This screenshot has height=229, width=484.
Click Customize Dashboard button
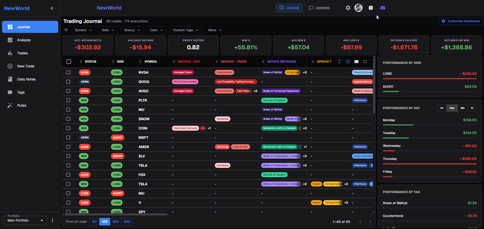[x=461, y=21]
